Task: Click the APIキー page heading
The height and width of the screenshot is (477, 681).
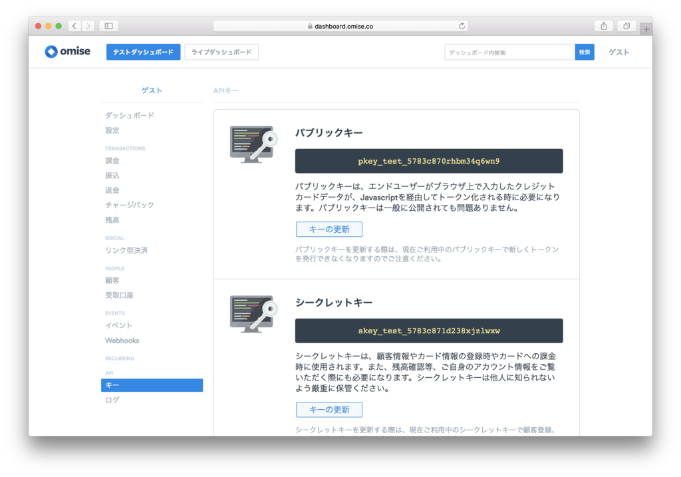Action: pyautogui.click(x=226, y=90)
